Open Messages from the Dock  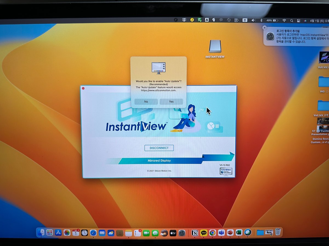pos(155,233)
